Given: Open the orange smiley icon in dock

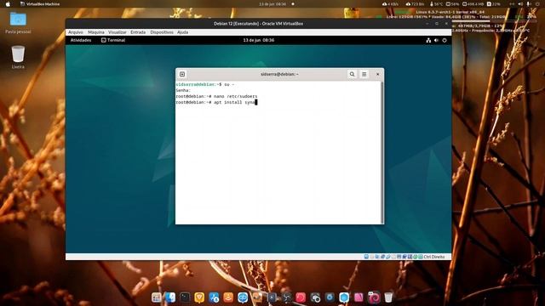Looking at the screenshot, I should click(x=228, y=297).
